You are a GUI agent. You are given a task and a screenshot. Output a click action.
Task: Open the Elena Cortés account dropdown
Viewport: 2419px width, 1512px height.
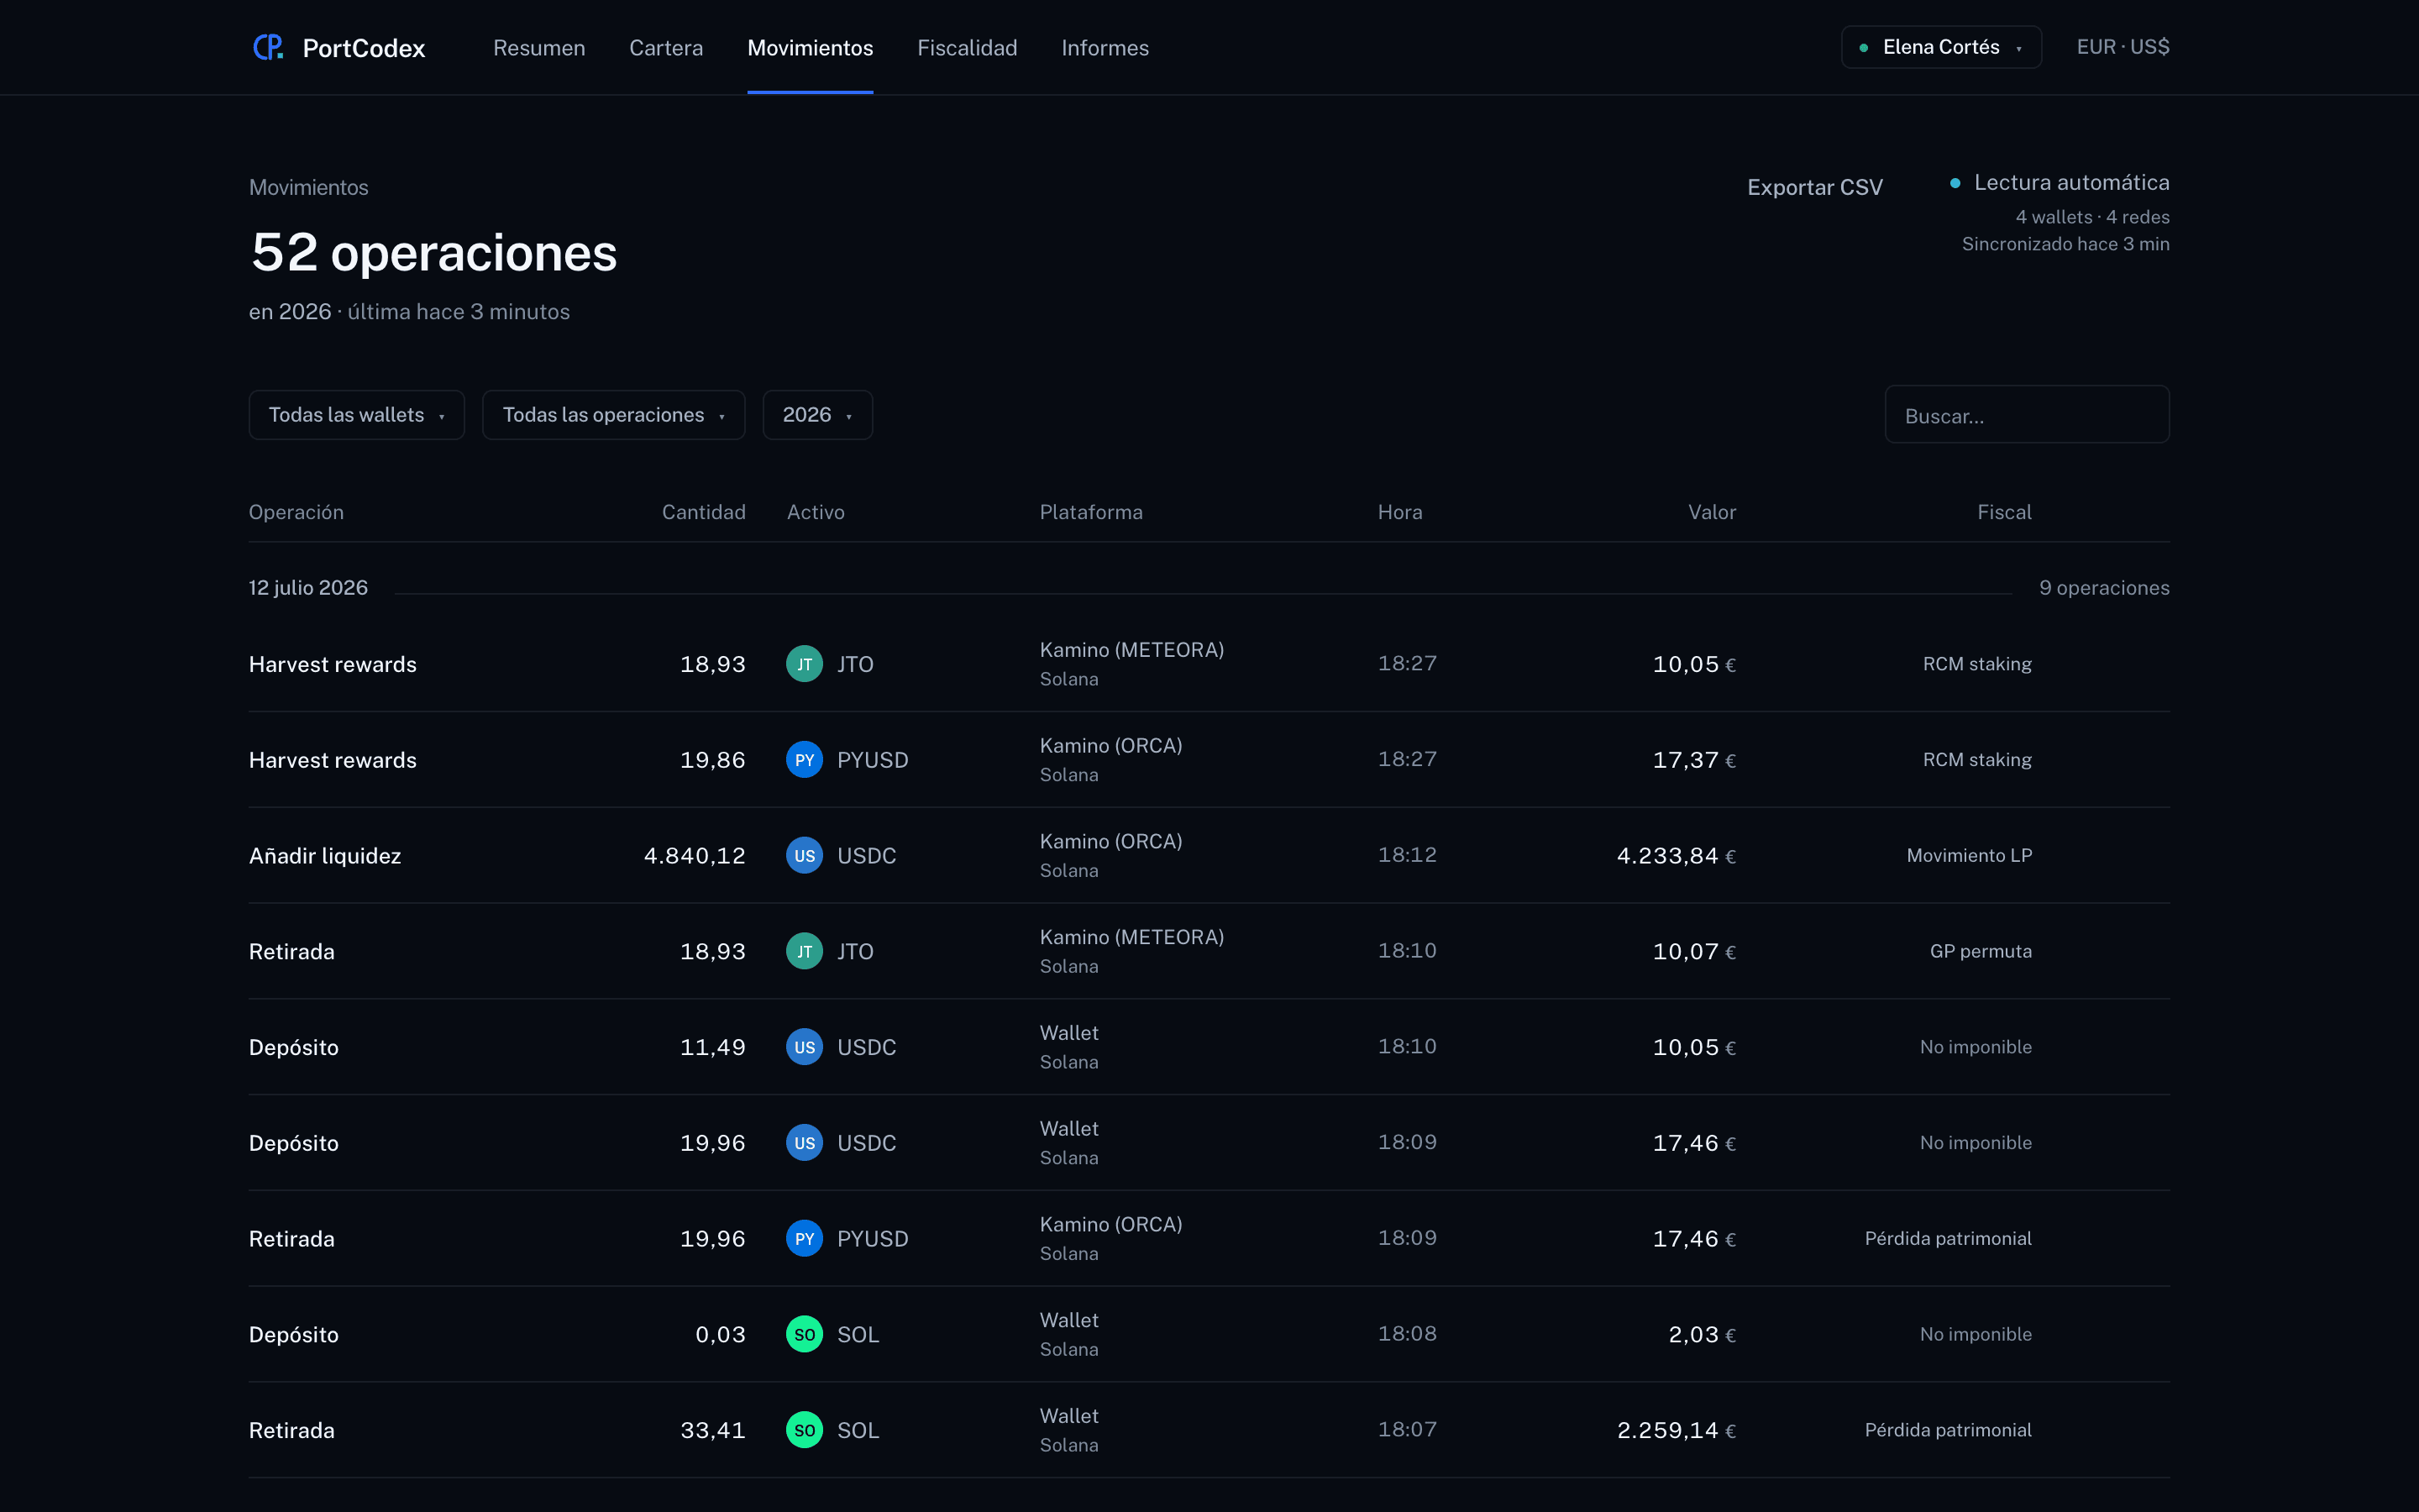point(1941,47)
